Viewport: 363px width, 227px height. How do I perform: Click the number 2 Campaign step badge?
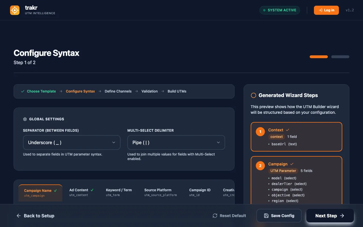(260, 166)
